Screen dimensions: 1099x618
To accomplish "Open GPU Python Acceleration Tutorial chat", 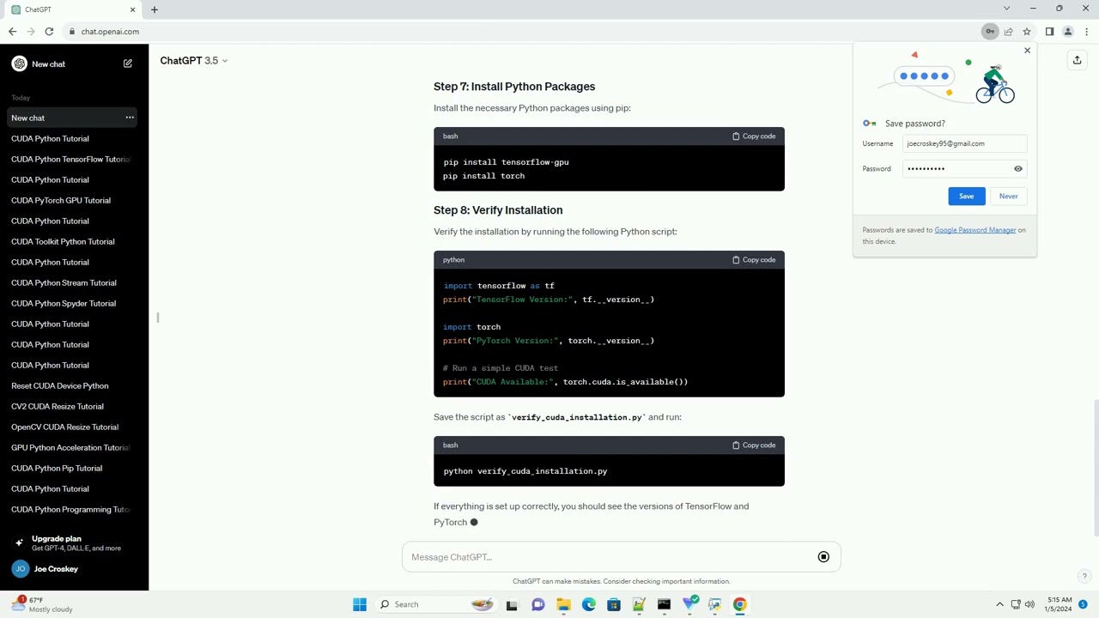I will click(x=74, y=448).
